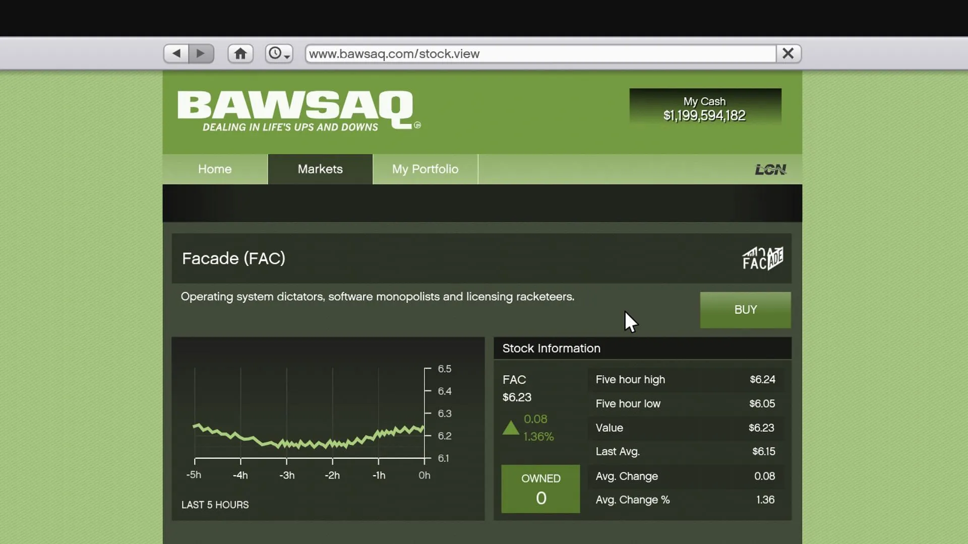The width and height of the screenshot is (968, 544).
Task: Click the -5h axis label on chart
Action: (x=194, y=475)
